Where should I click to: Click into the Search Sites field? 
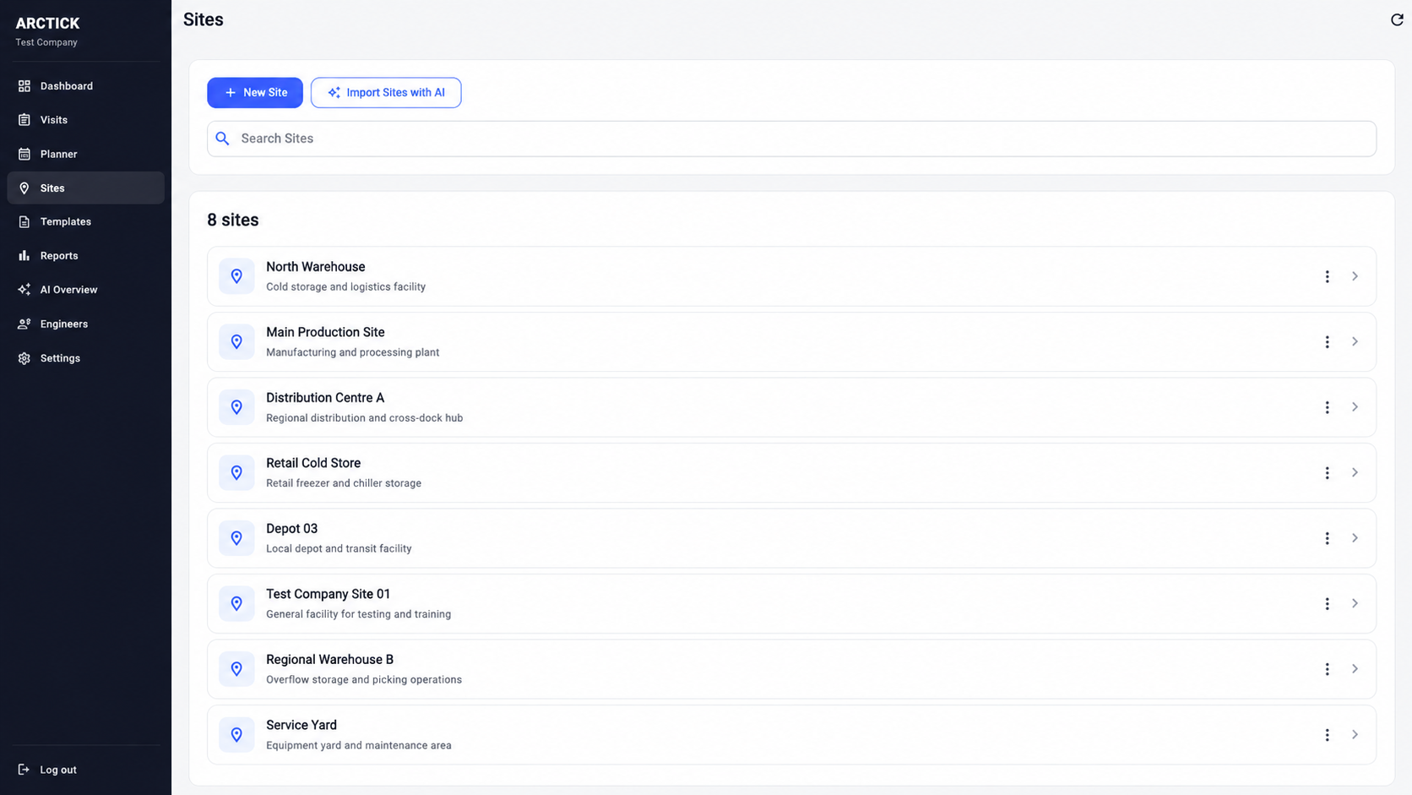point(791,139)
